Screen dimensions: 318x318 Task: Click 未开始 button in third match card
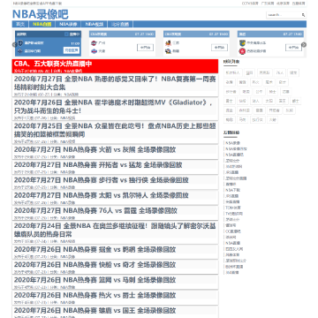[x=219, y=47]
